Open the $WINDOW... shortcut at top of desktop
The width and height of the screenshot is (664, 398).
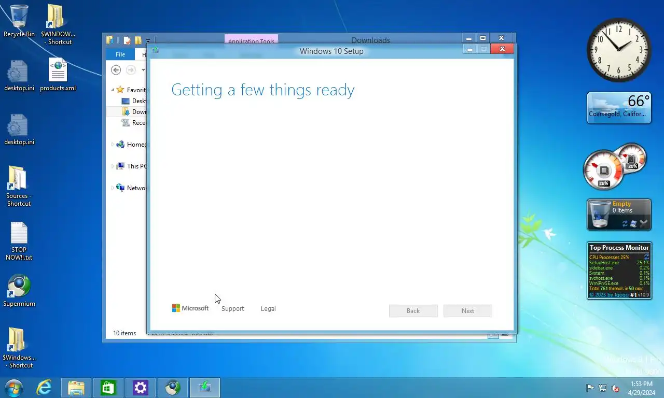coord(58,24)
